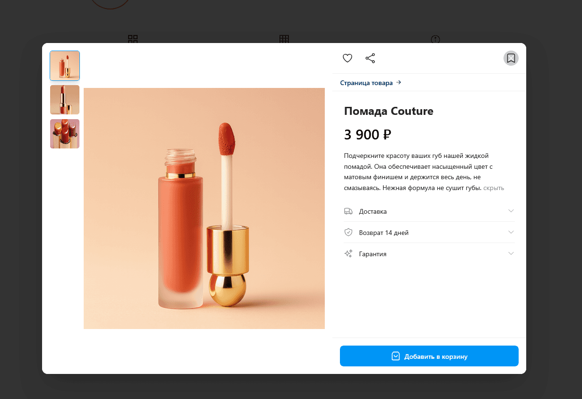Toggle the bookmark icon at top right

pyautogui.click(x=511, y=58)
